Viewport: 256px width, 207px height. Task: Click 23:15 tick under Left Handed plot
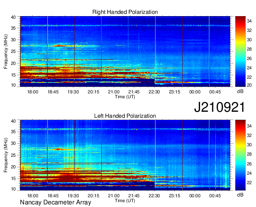(x=174, y=196)
